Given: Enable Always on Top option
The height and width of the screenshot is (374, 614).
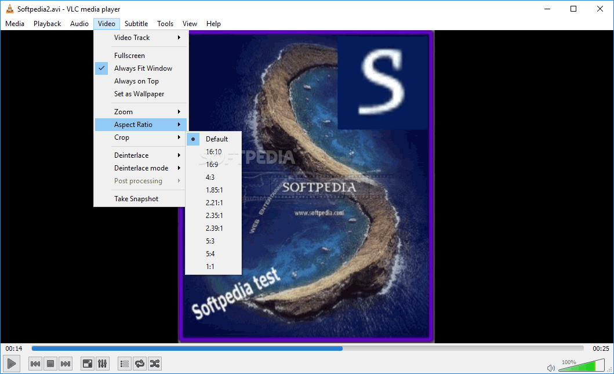Looking at the screenshot, I should coord(140,81).
